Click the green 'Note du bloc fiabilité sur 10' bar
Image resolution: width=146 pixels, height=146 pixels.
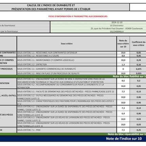(73, 76)
